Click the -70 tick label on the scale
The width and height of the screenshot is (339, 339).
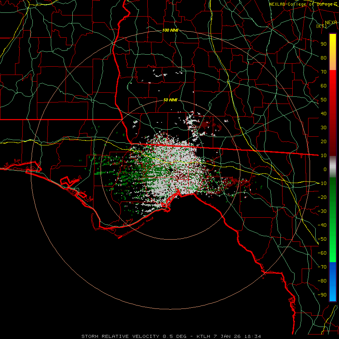322,267
